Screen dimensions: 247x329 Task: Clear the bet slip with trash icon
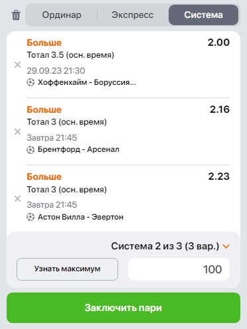point(16,15)
